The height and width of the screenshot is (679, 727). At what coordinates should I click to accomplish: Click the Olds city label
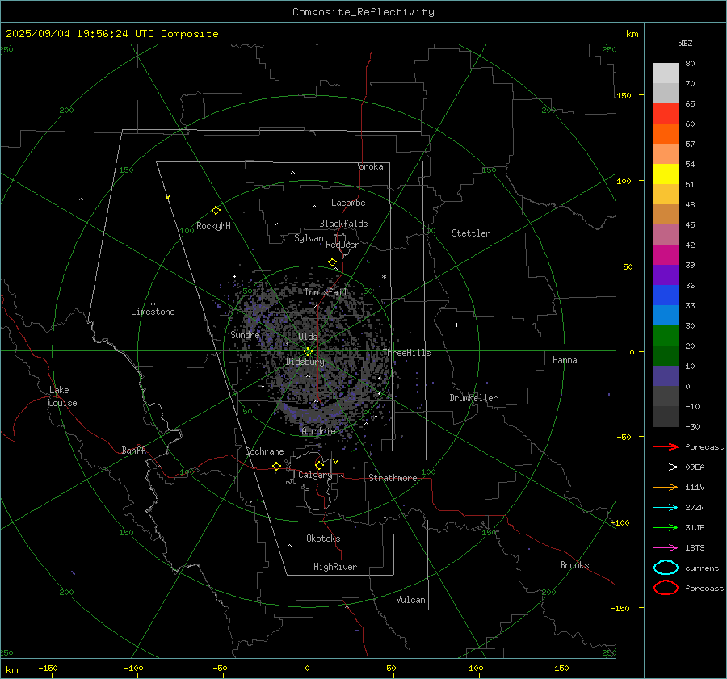pos(308,337)
